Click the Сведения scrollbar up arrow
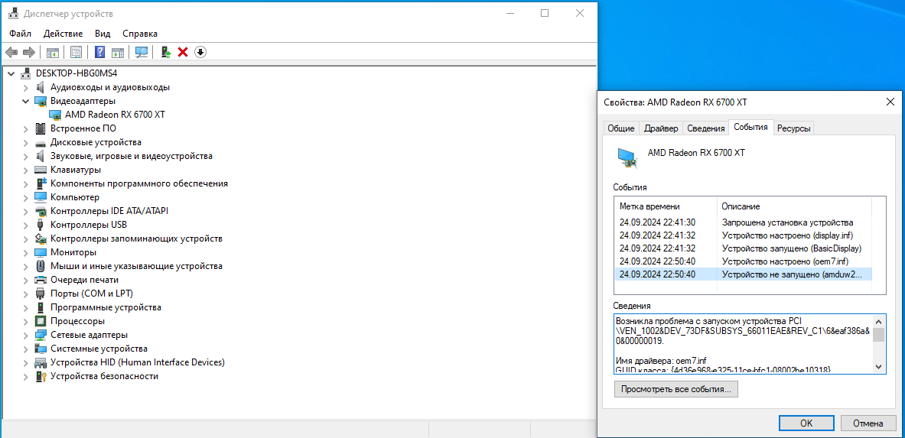Image resolution: width=905 pixels, height=438 pixels. (878, 322)
